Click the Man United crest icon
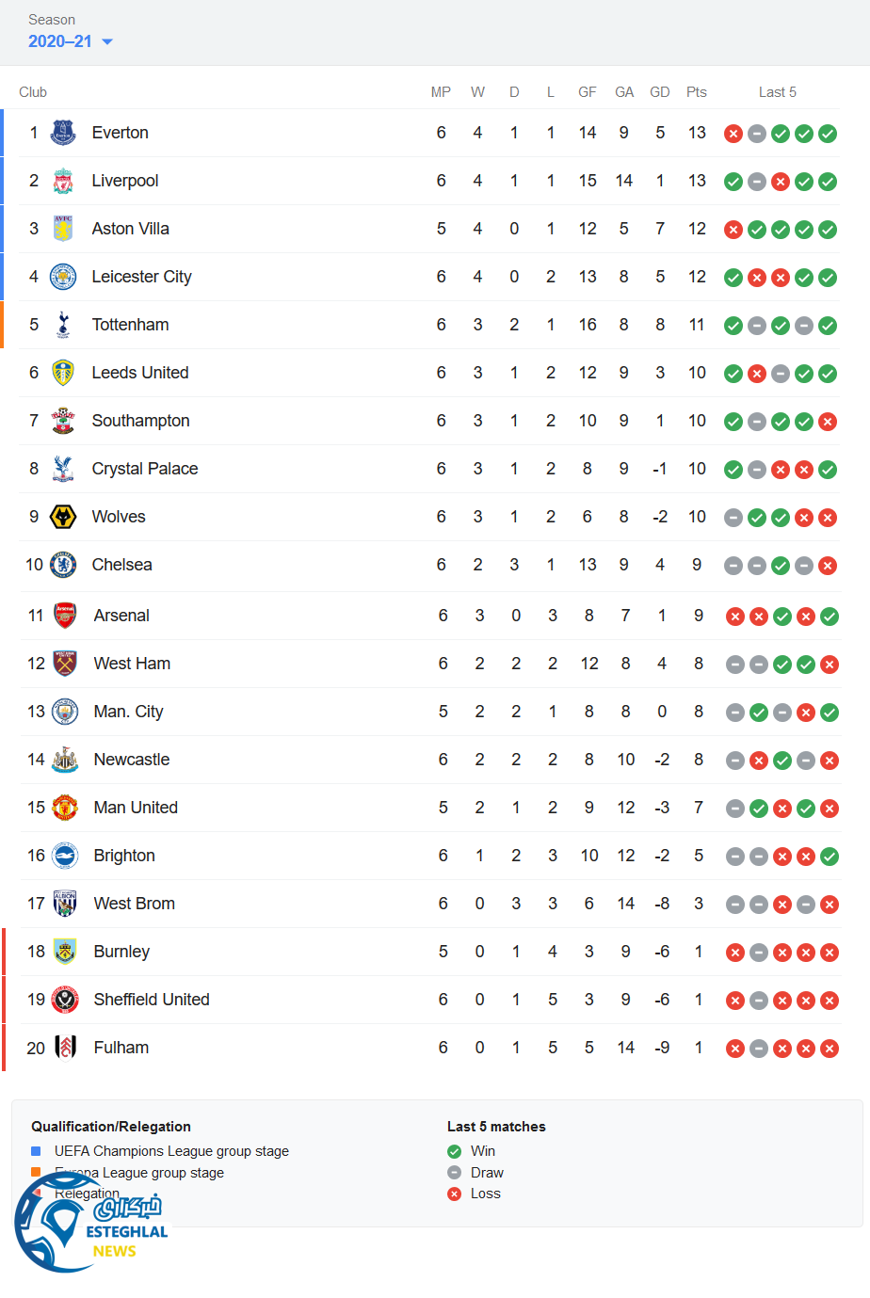The image size is (870, 1298). point(65,808)
